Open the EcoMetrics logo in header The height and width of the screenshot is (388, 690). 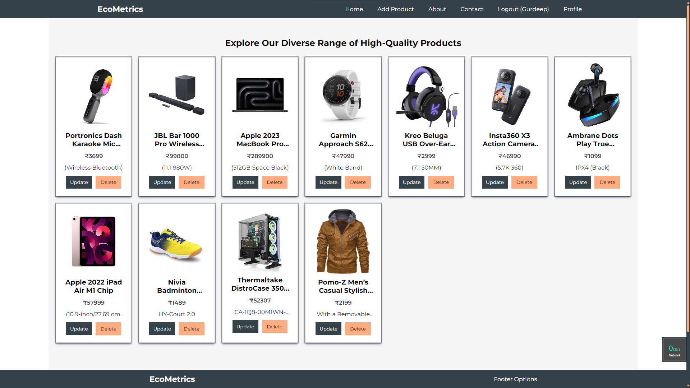pos(120,9)
